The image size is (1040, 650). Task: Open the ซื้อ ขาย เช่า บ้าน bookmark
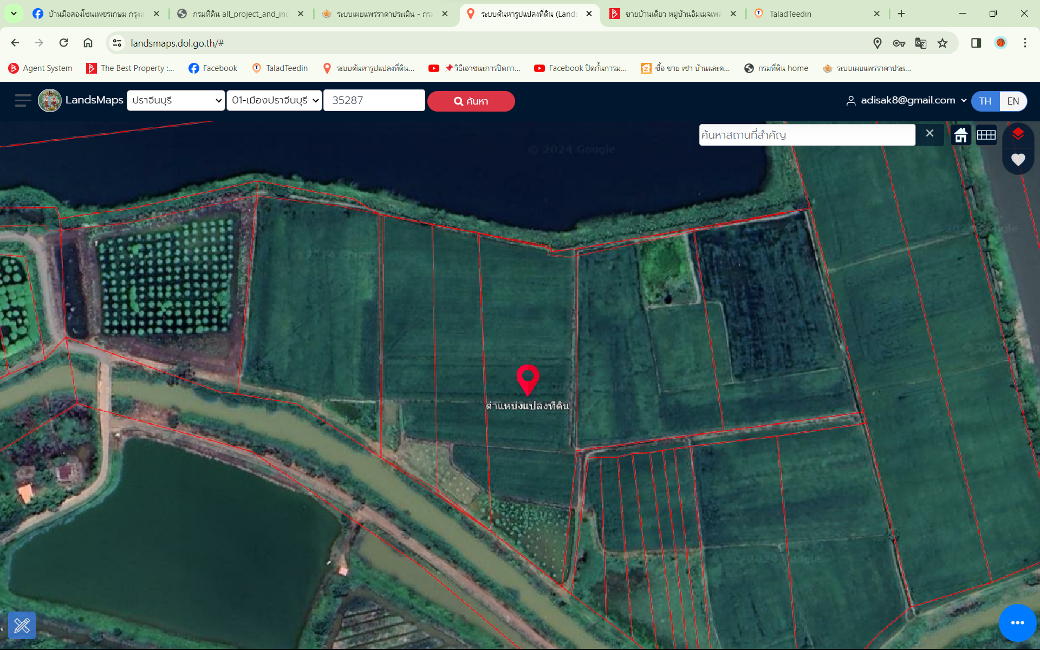point(685,68)
